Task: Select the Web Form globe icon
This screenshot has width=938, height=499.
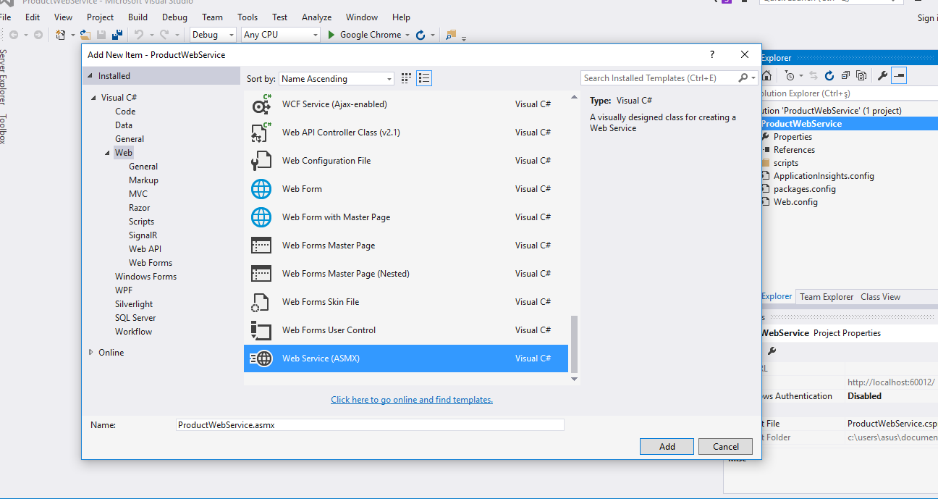Action: tap(261, 189)
